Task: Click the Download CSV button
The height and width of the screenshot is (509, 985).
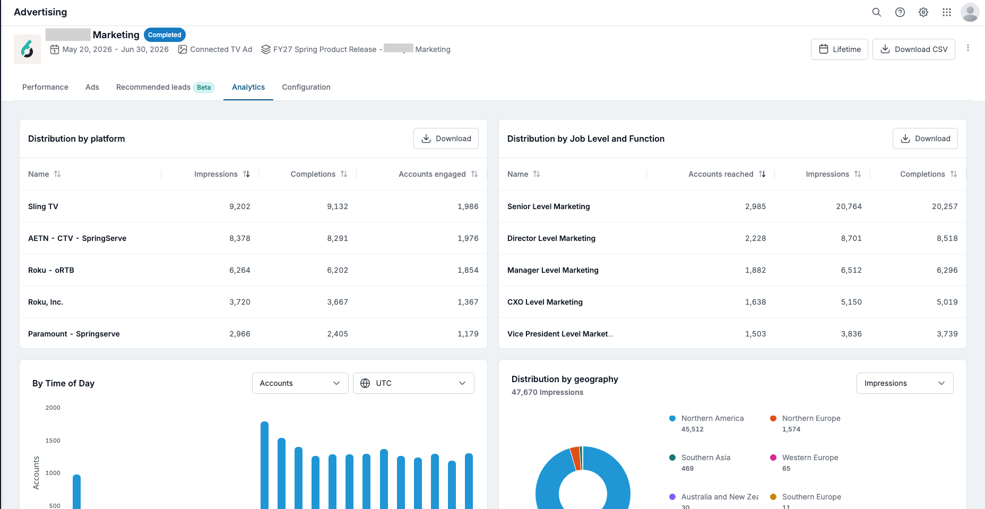Action: [914, 49]
